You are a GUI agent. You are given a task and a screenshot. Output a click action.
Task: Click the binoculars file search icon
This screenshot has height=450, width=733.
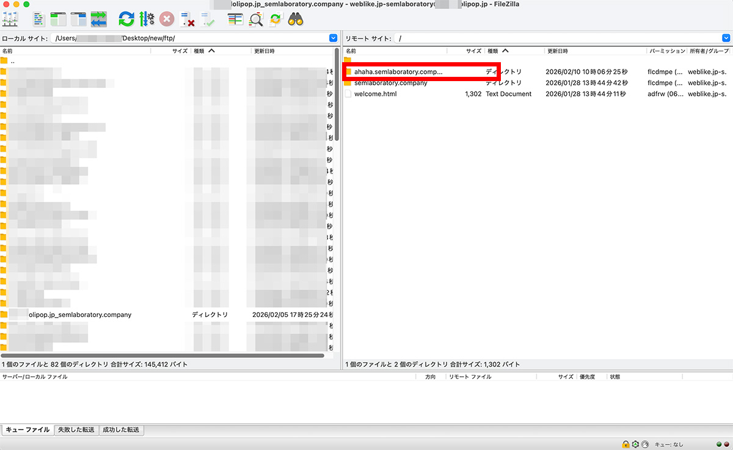click(296, 19)
